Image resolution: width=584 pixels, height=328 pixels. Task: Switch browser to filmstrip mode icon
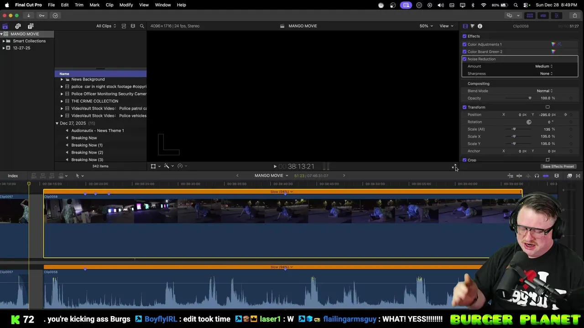(x=133, y=26)
